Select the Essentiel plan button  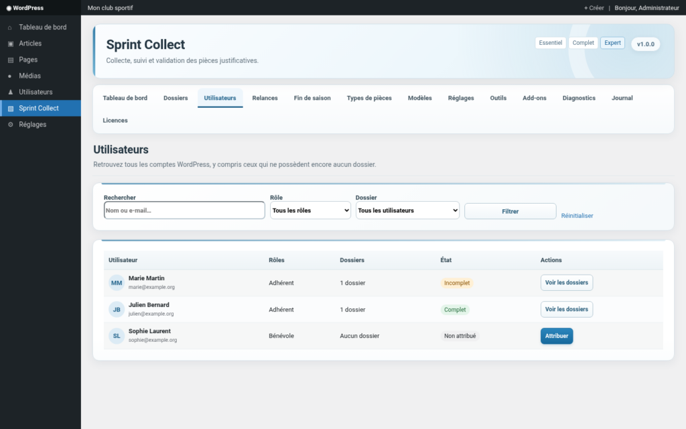pos(551,43)
